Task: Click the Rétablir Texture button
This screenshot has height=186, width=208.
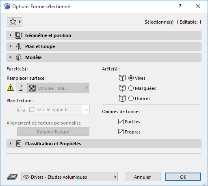Action: [x=53, y=132]
